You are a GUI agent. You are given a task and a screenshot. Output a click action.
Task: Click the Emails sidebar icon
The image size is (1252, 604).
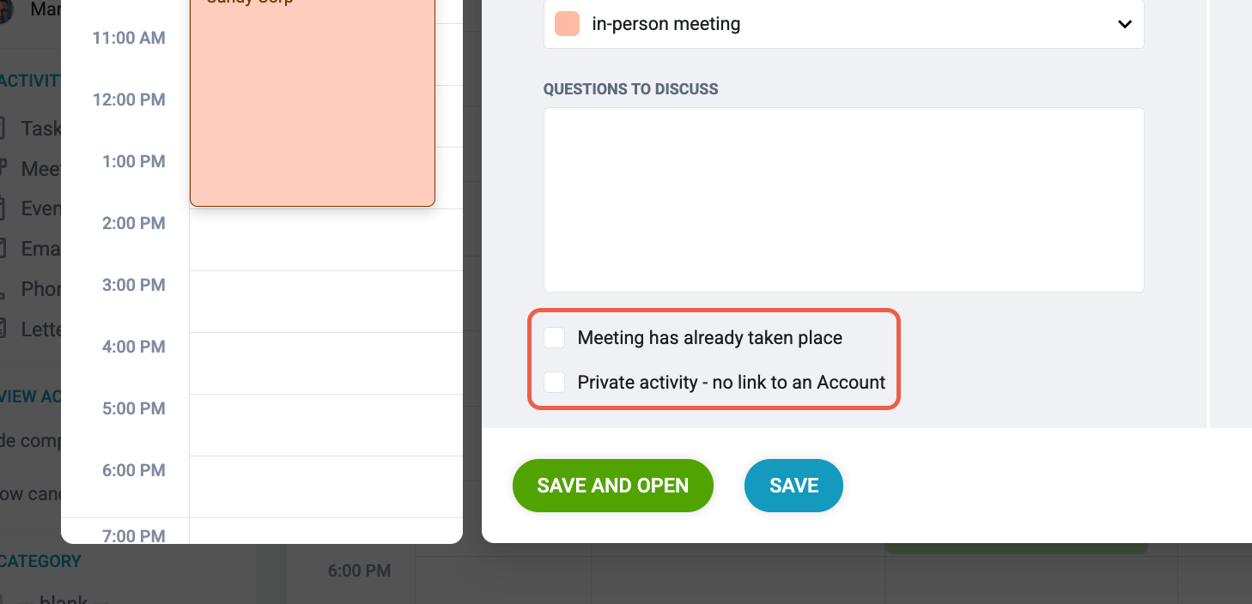pos(3,249)
